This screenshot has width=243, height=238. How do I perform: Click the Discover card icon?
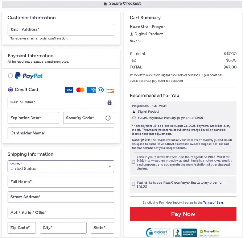[x=110, y=90]
